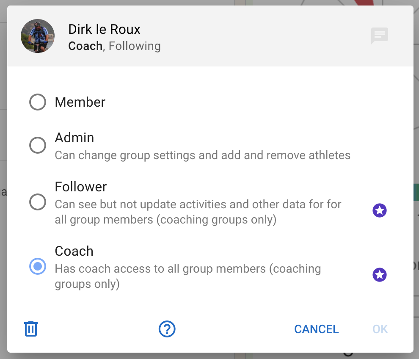
Task: Click the "Coach, Following" status text
Action: pos(114,46)
